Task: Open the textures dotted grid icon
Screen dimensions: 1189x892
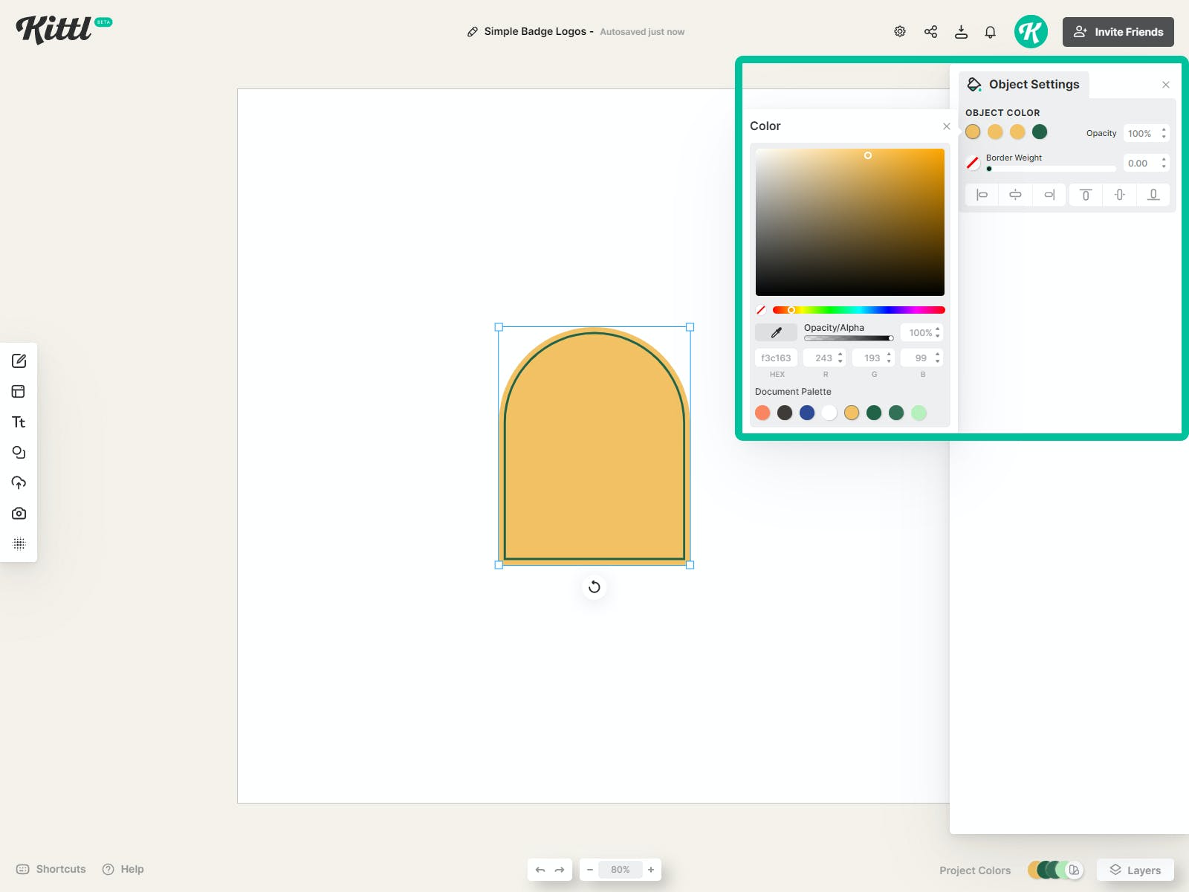Action: point(19,543)
